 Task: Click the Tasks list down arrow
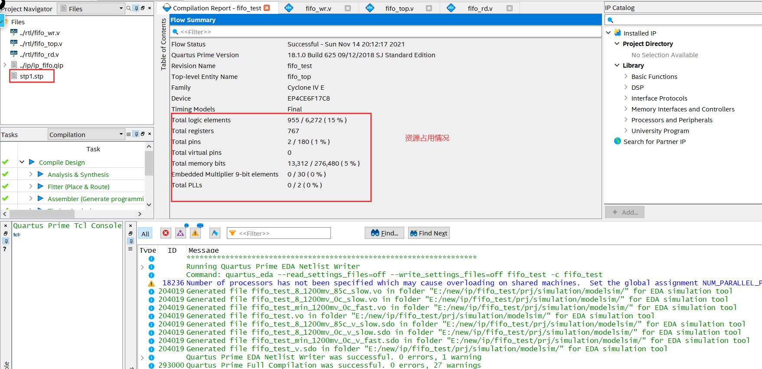tap(149, 205)
